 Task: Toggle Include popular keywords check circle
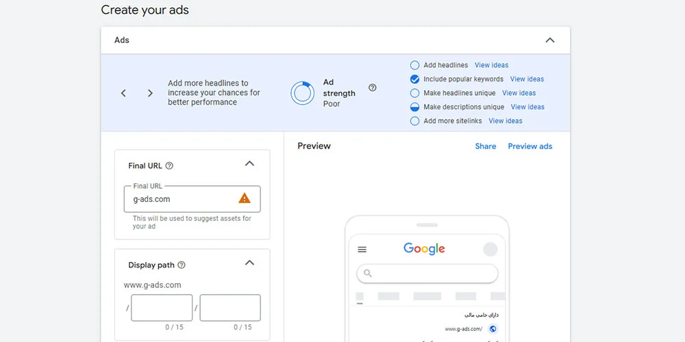(x=414, y=79)
